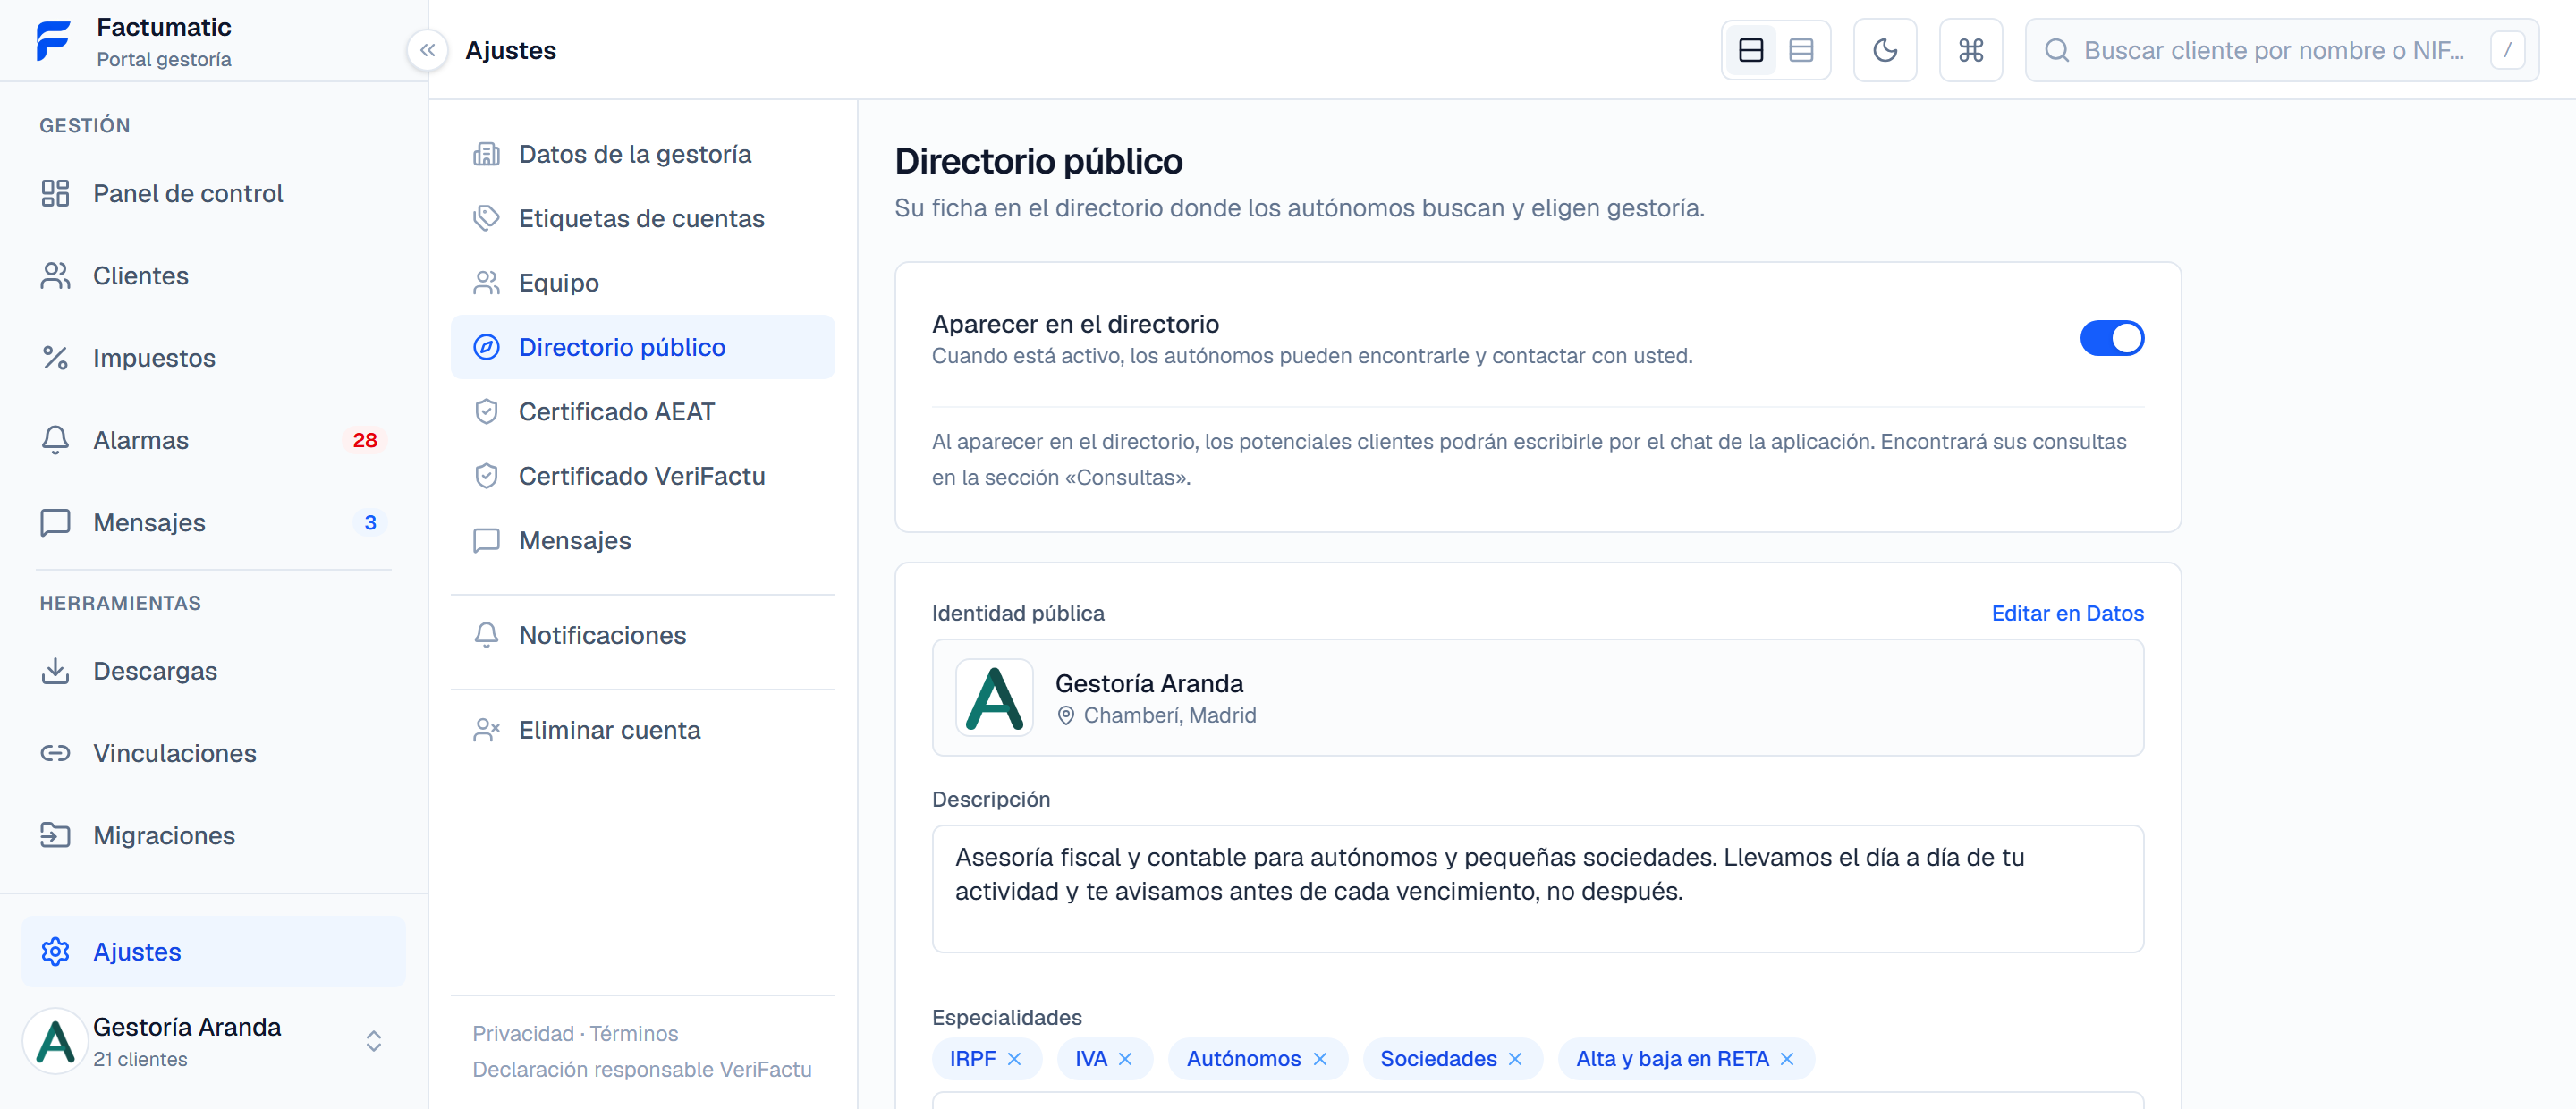Click the Certificado AEAT shield icon
Screen dimensions: 2576x1109
click(x=486, y=412)
